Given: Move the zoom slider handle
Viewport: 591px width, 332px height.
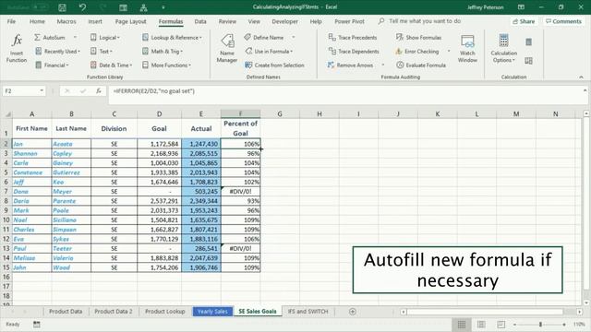Looking at the screenshot, I should pos(540,324).
